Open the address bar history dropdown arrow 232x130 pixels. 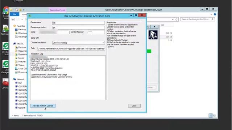coord(173,19)
